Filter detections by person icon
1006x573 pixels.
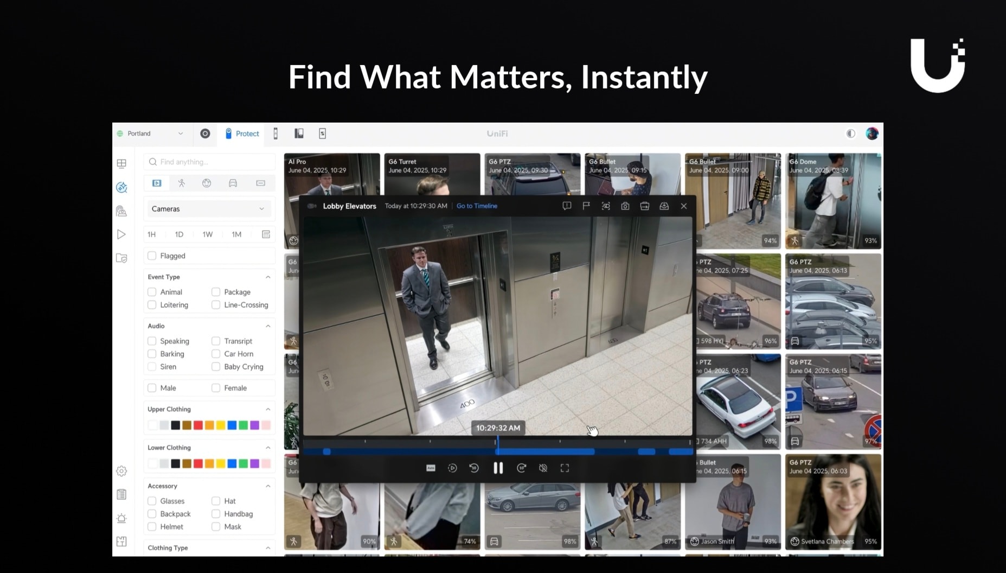tap(182, 183)
